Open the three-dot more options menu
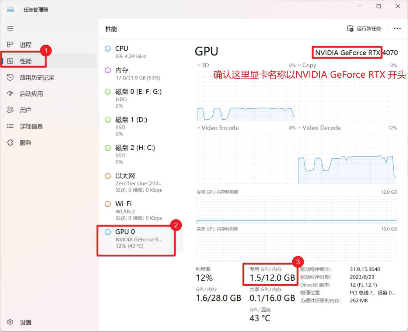 (397, 29)
